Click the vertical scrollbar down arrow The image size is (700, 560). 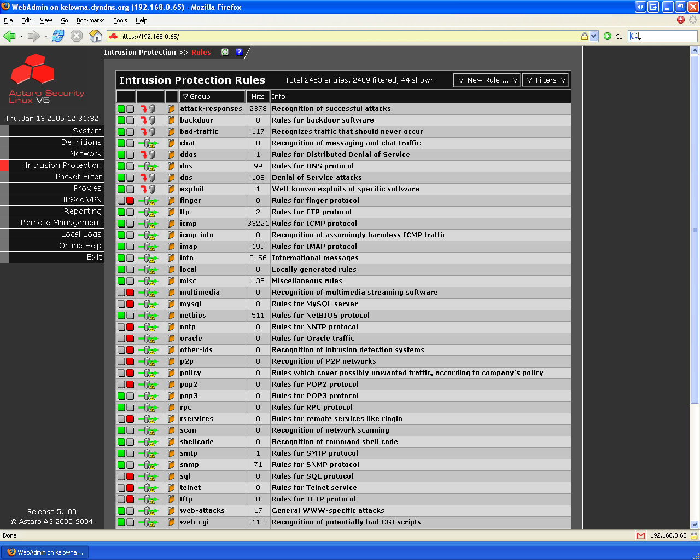[695, 524]
